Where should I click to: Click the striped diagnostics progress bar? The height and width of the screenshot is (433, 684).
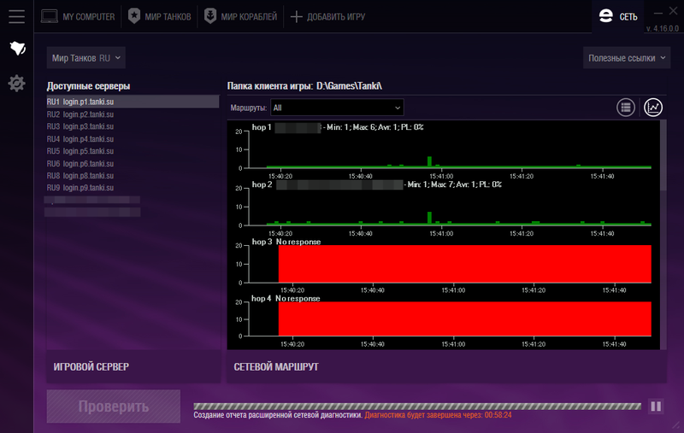417,407
